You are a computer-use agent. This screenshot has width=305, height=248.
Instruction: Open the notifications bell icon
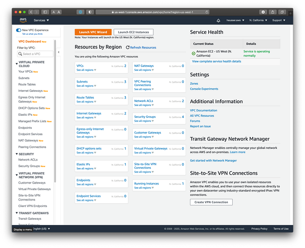(218, 20)
